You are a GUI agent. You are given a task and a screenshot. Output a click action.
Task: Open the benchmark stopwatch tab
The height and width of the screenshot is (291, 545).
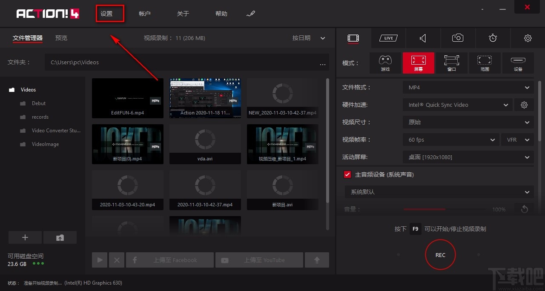493,38
